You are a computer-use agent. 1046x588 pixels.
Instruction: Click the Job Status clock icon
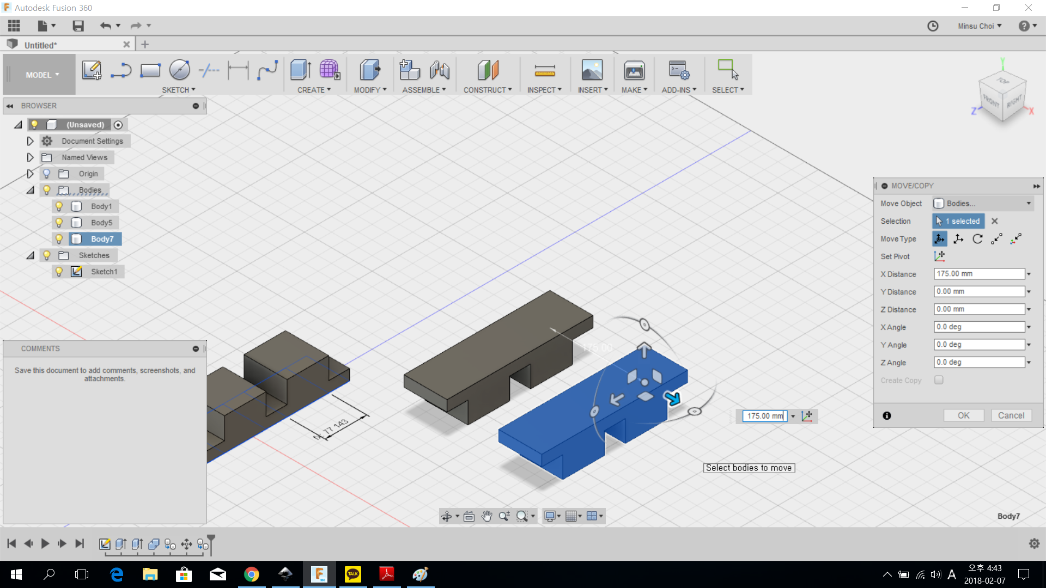click(x=933, y=26)
